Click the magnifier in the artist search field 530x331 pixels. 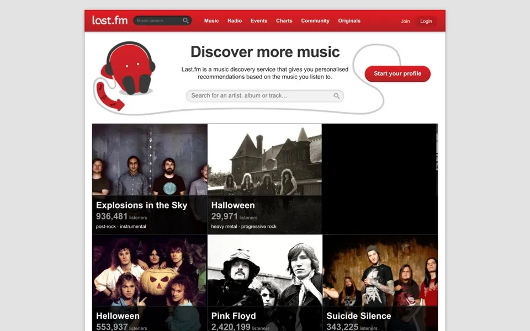336,96
